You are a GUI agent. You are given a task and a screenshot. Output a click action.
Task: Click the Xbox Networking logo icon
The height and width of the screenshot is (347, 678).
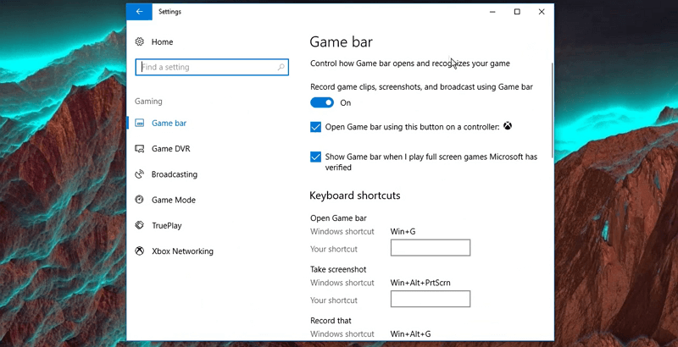tap(139, 251)
